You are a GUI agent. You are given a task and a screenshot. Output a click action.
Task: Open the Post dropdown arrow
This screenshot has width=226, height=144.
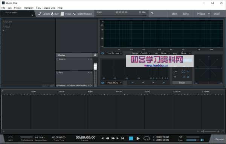89,73
